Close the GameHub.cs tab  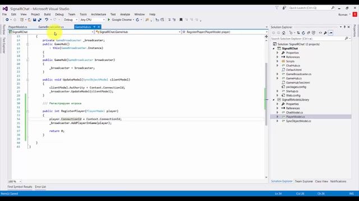point(99,27)
